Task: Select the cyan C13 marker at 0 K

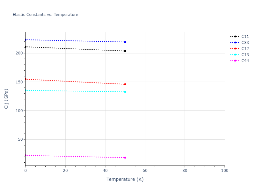Action: 25,90
